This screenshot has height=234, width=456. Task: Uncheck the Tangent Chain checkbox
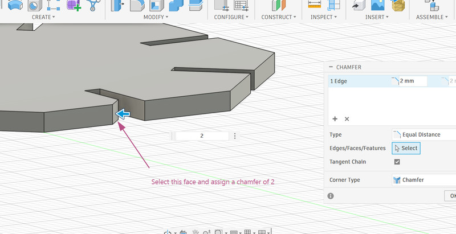tap(397, 162)
